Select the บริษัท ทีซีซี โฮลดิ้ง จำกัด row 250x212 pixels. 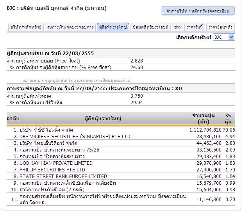[121, 130]
